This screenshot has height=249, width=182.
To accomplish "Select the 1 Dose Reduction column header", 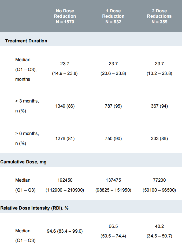I will click(x=113, y=16).
